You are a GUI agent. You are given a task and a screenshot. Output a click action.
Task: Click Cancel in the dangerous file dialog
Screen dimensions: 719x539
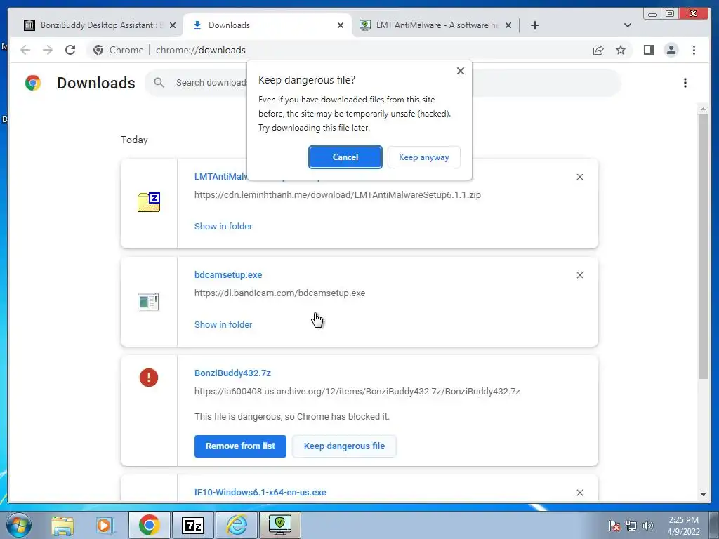(x=345, y=157)
